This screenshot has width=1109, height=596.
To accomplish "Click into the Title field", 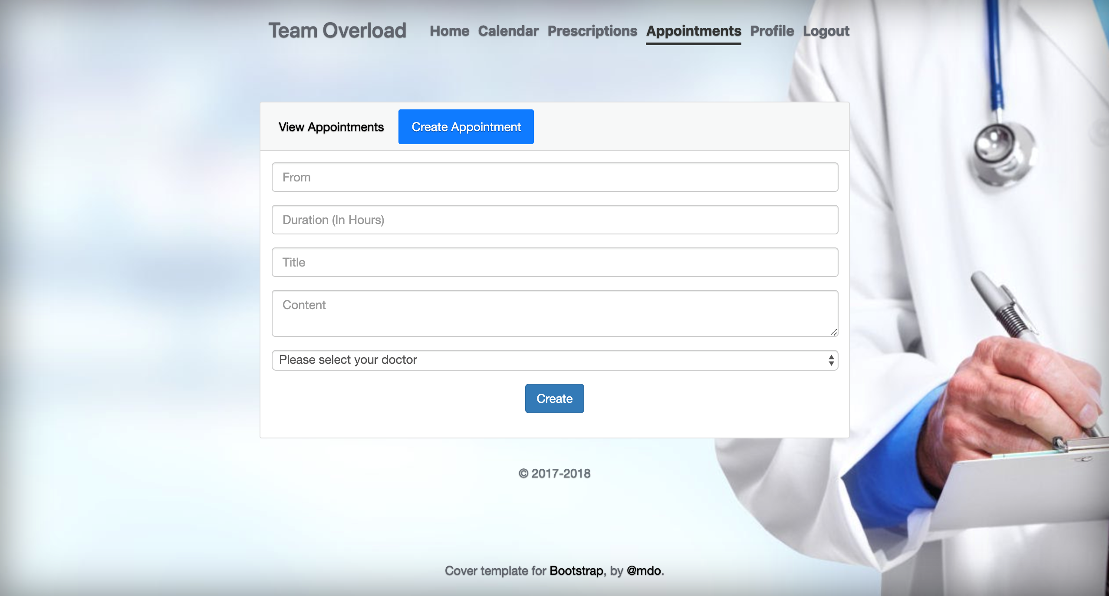I will coord(554,262).
